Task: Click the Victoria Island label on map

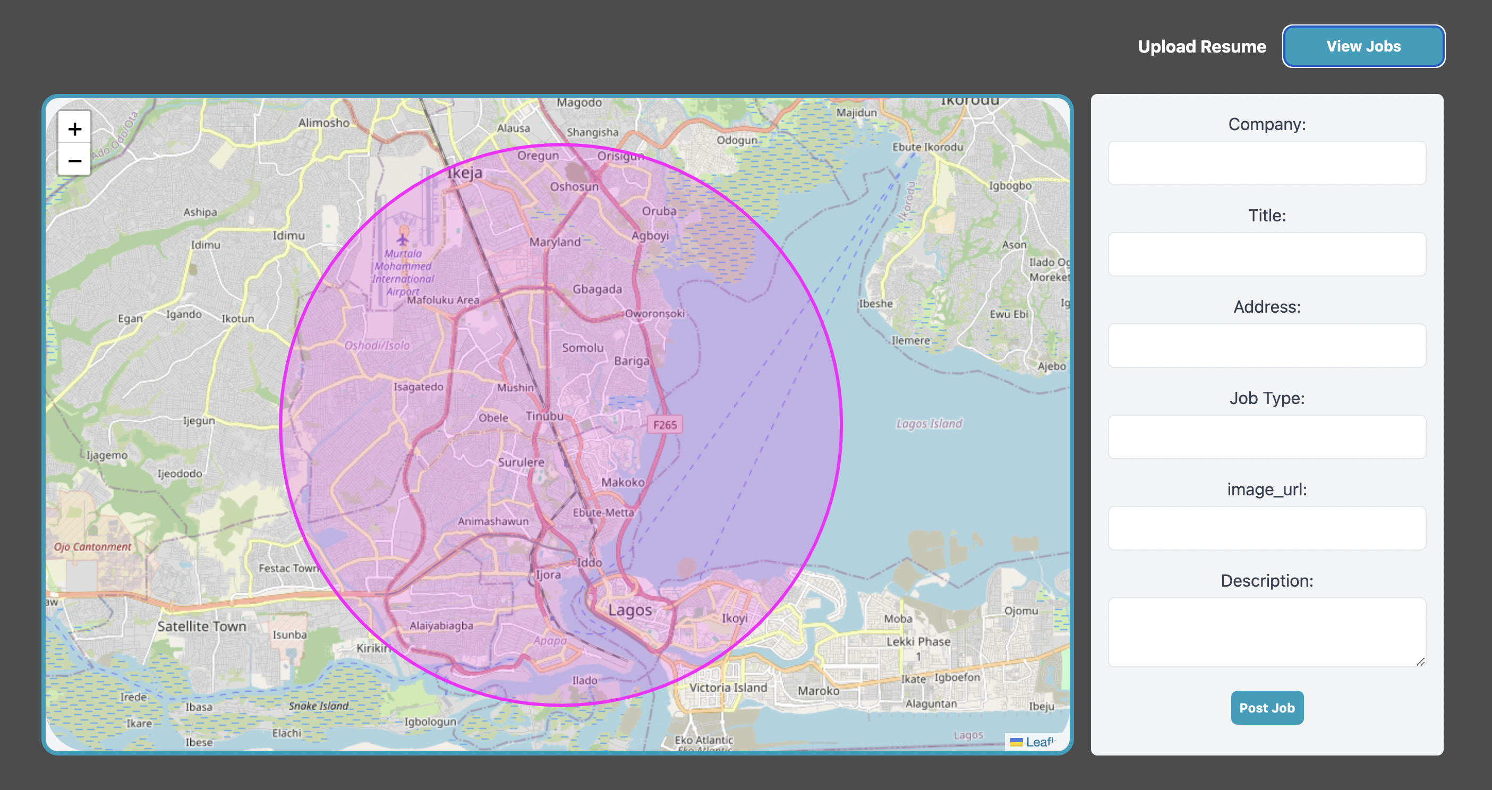Action: click(728, 688)
